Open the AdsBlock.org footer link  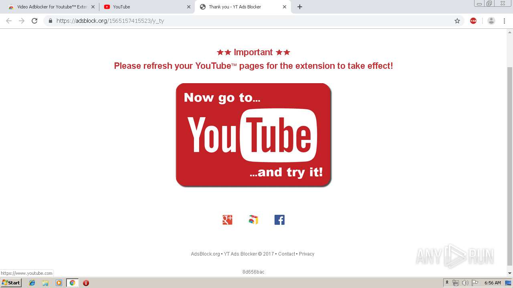[x=206, y=254]
